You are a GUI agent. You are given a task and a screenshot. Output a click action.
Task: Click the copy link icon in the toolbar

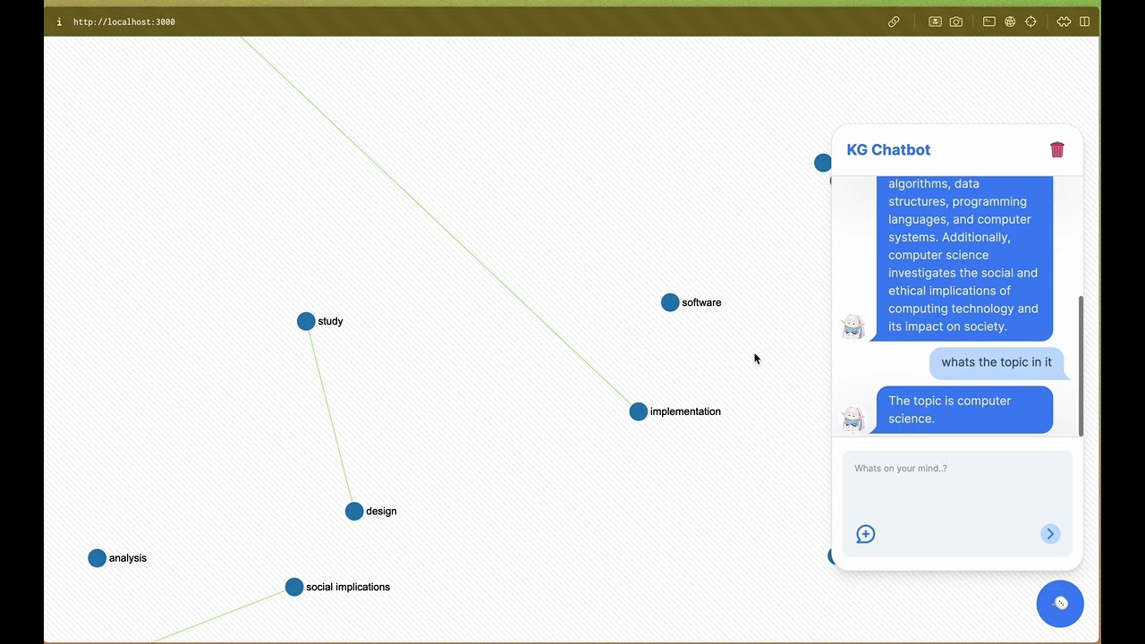(894, 21)
